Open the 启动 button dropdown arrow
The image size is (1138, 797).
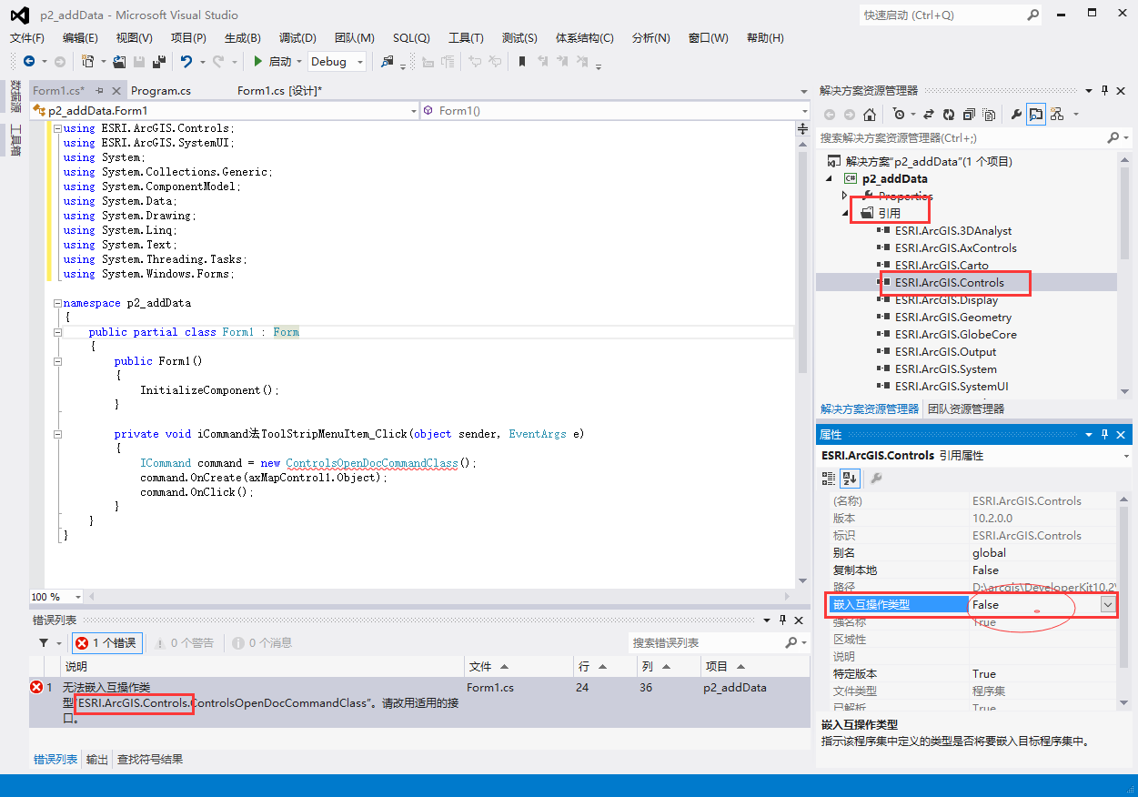[x=298, y=62]
